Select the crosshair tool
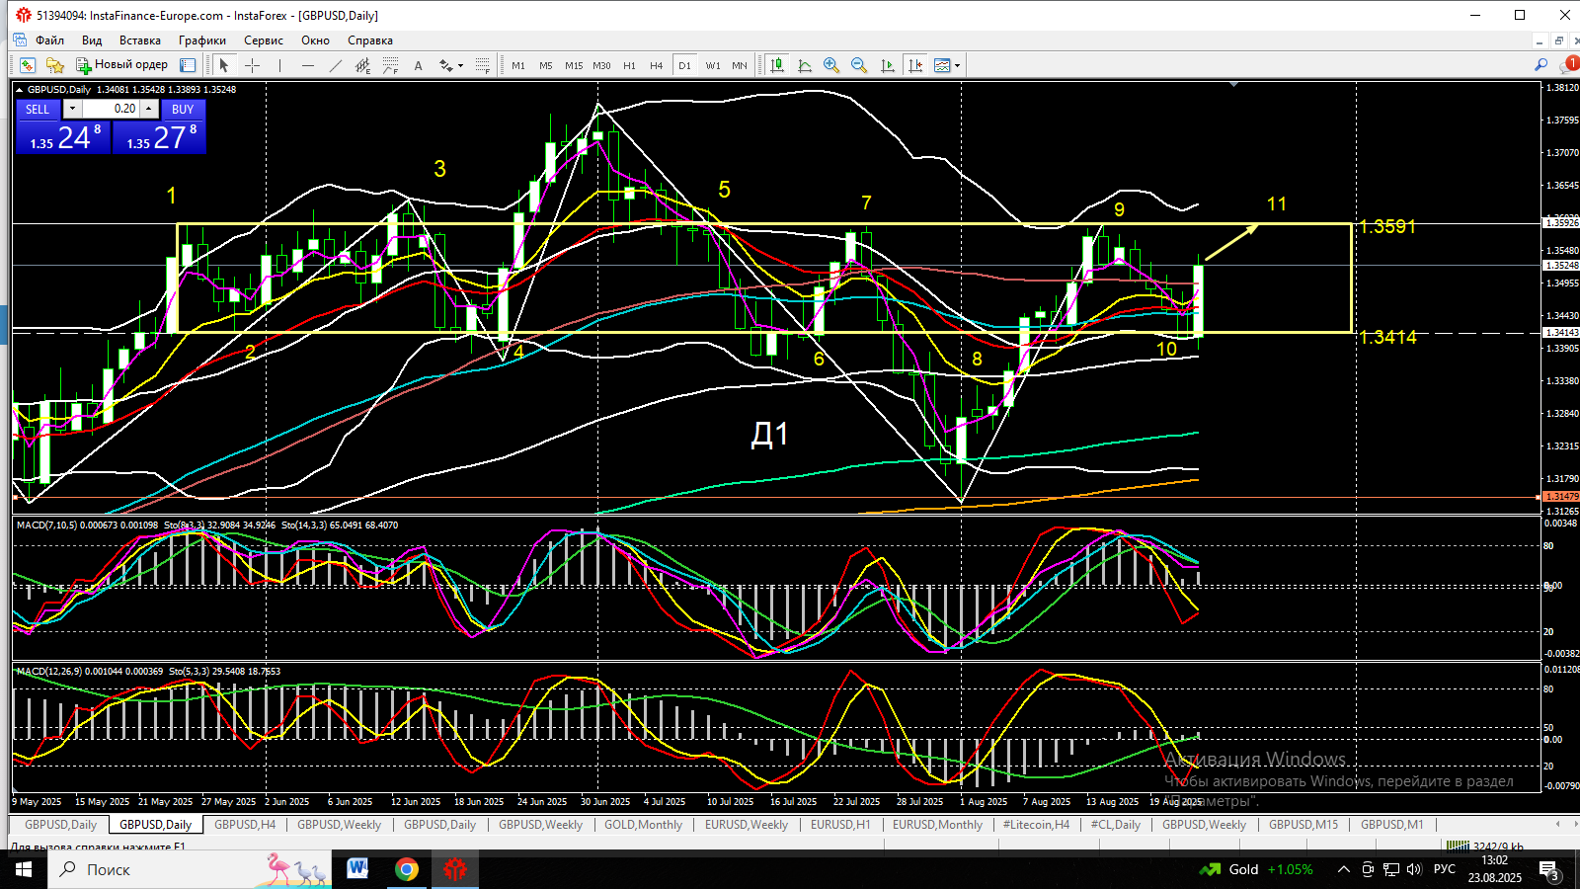This screenshot has width=1580, height=889. coord(252,65)
